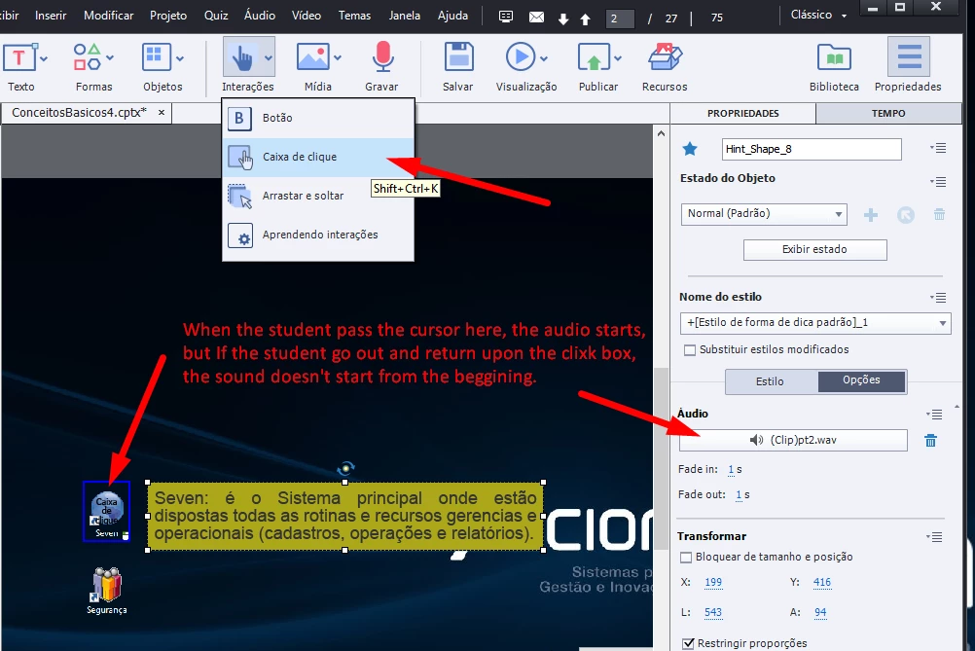Edit the Y position value 416

822,583
